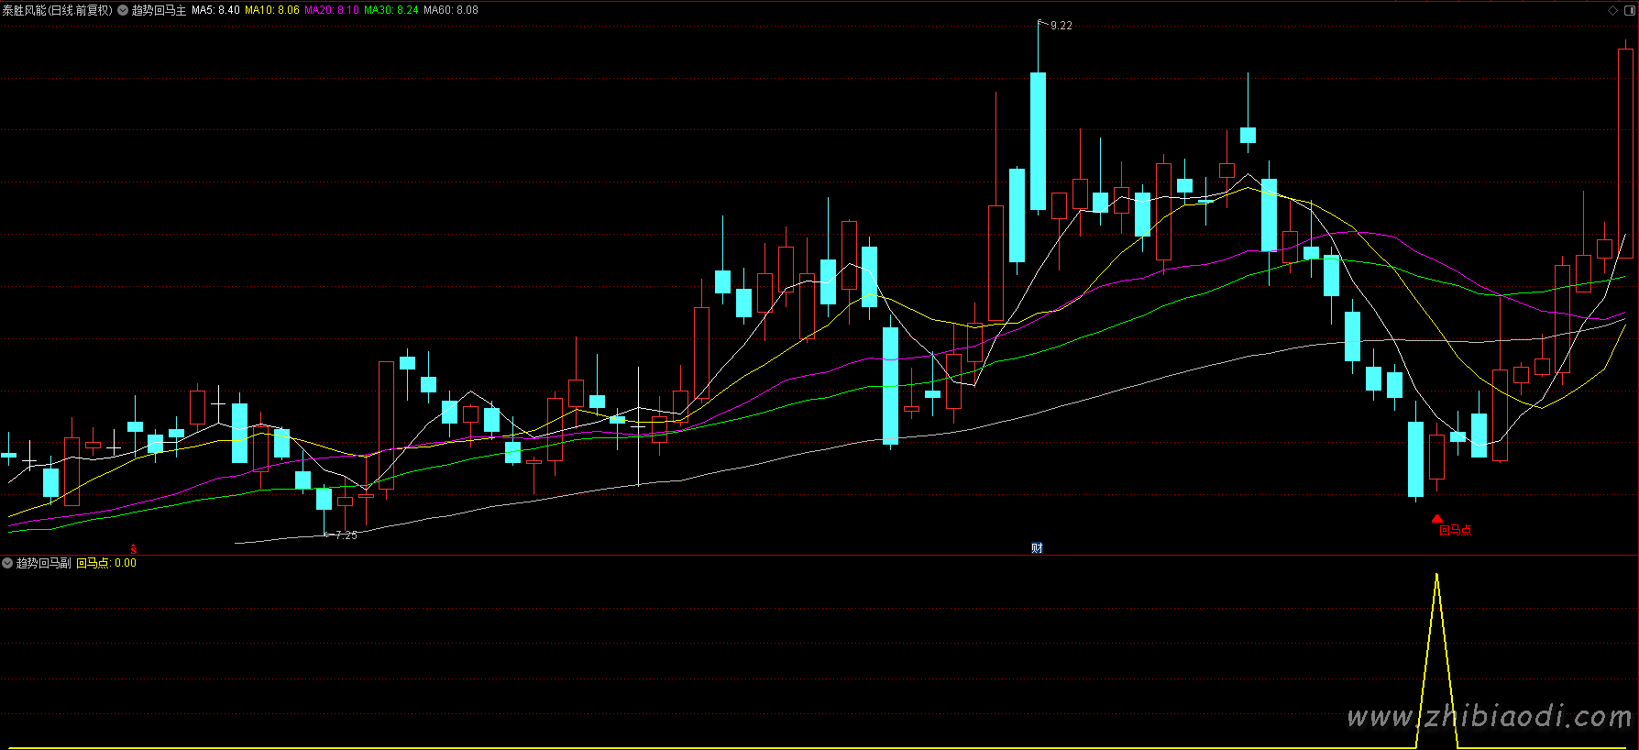The height and width of the screenshot is (750, 1639).
Task: Click the 泰胜风能 (日线 前复权) stock title
Action: click(57, 11)
